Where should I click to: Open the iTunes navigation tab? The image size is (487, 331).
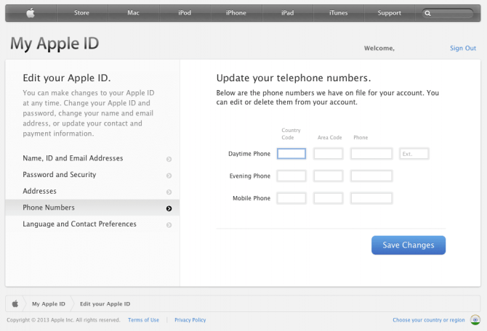click(x=339, y=13)
